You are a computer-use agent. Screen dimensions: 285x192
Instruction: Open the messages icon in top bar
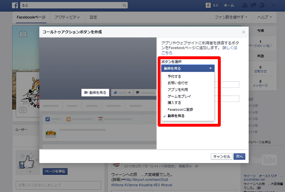pos(253,5)
